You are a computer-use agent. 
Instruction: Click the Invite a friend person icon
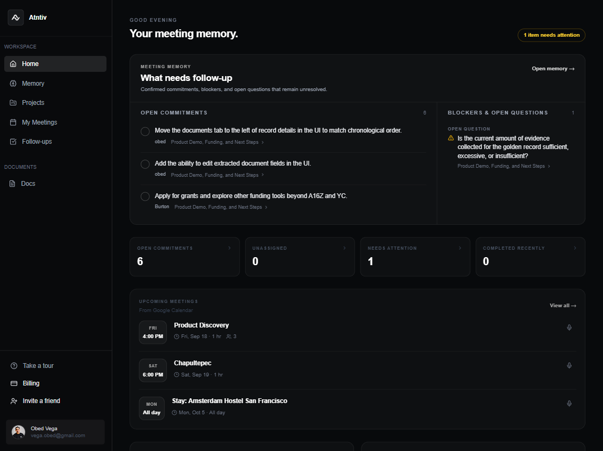[x=14, y=401]
